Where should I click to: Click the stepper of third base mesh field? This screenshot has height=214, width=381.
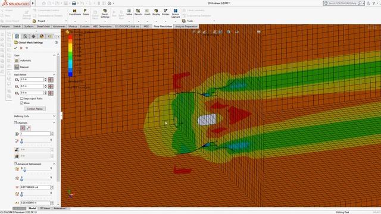[45, 93]
